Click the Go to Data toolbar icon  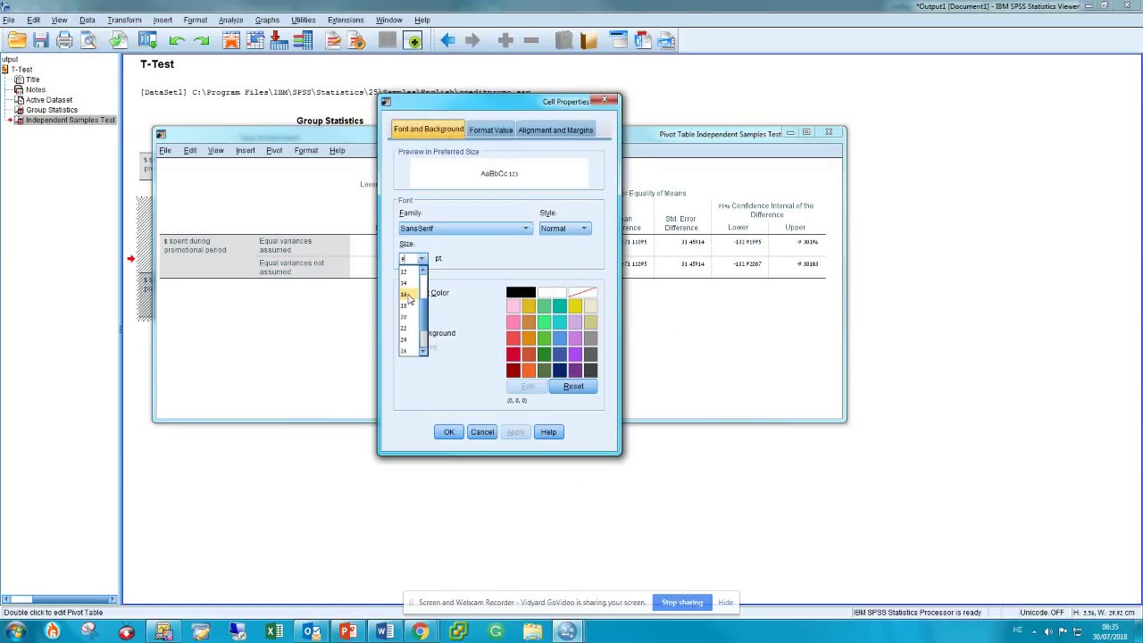231,40
